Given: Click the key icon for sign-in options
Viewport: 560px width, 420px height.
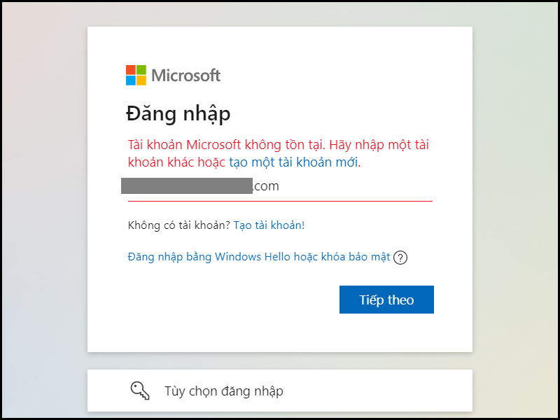Looking at the screenshot, I should click(x=140, y=391).
